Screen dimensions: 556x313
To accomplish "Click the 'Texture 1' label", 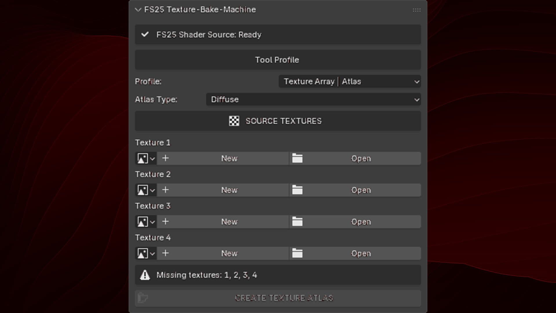I will (x=153, y=143).
